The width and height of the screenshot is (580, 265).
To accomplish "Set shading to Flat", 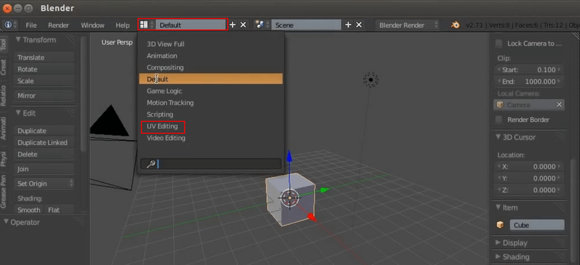I will [59, 210].
